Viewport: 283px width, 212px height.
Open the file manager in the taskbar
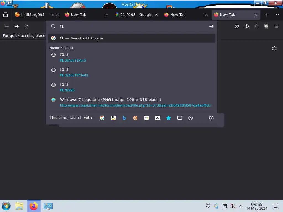pyautogui.click(x=19, y=206)
